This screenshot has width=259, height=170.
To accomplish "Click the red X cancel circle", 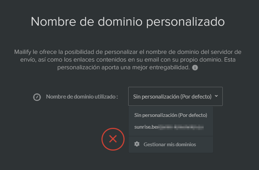I will click(x=113, y=139).
